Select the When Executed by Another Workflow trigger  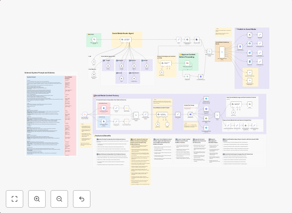85,114
